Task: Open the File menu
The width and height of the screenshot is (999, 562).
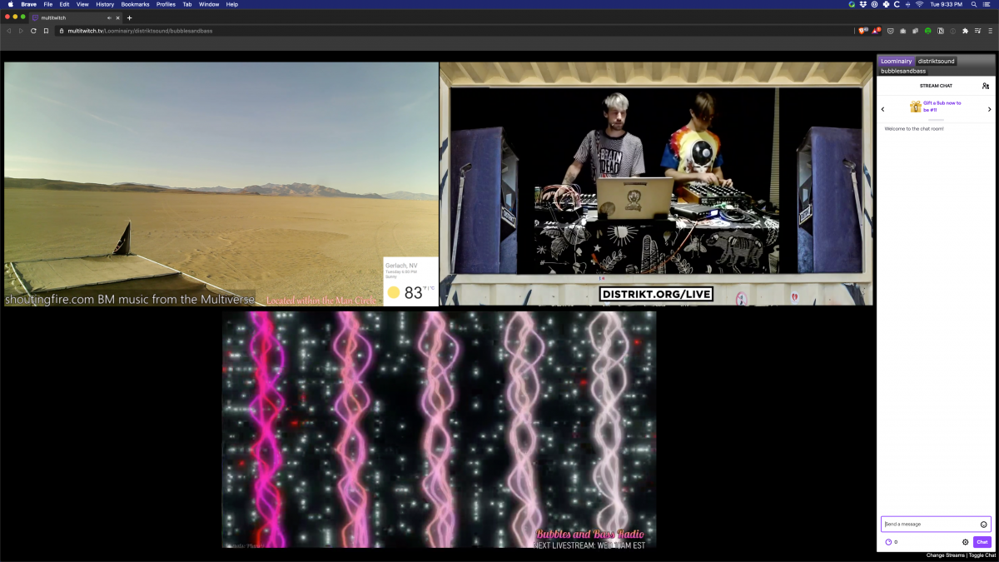Action: point(48,4)
